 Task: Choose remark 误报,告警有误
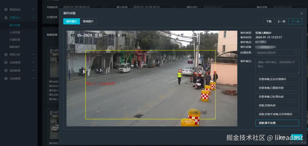coord(277,105)
